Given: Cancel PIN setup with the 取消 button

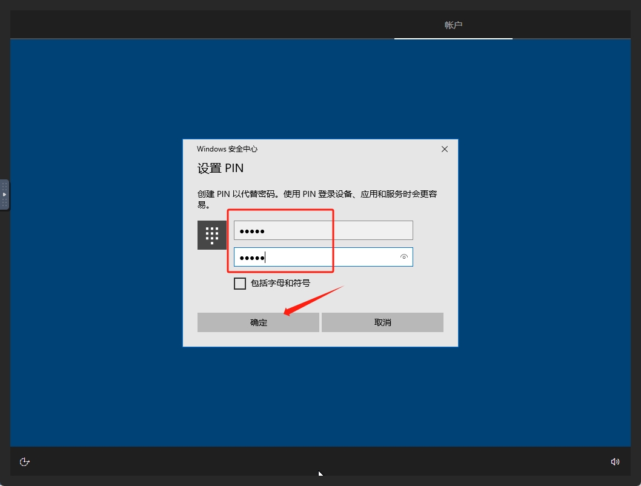Looking at the screenshot, I should (x=382, y=322).
